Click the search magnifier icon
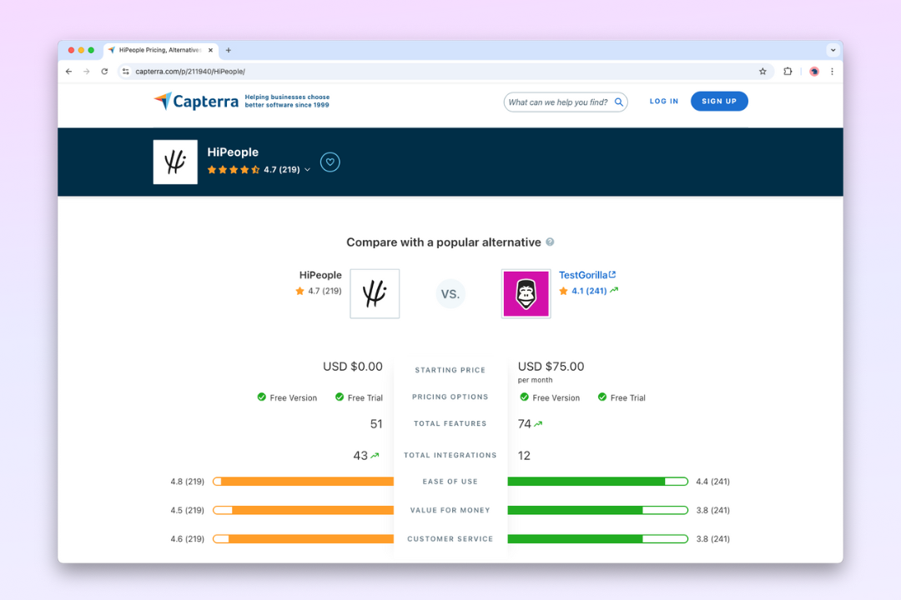901x600 pixels. (x=619, y=102)
